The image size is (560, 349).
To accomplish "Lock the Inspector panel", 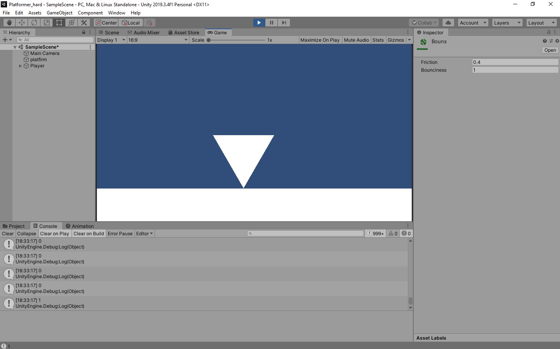I will (x=549, y=32).
